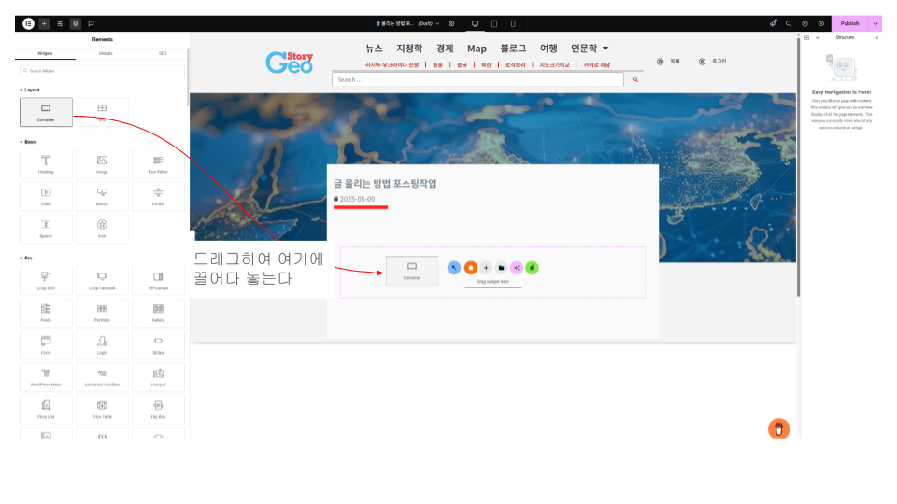Select the Heading widget
Viewport: 897px width, 504px height.
pos(46,164)
